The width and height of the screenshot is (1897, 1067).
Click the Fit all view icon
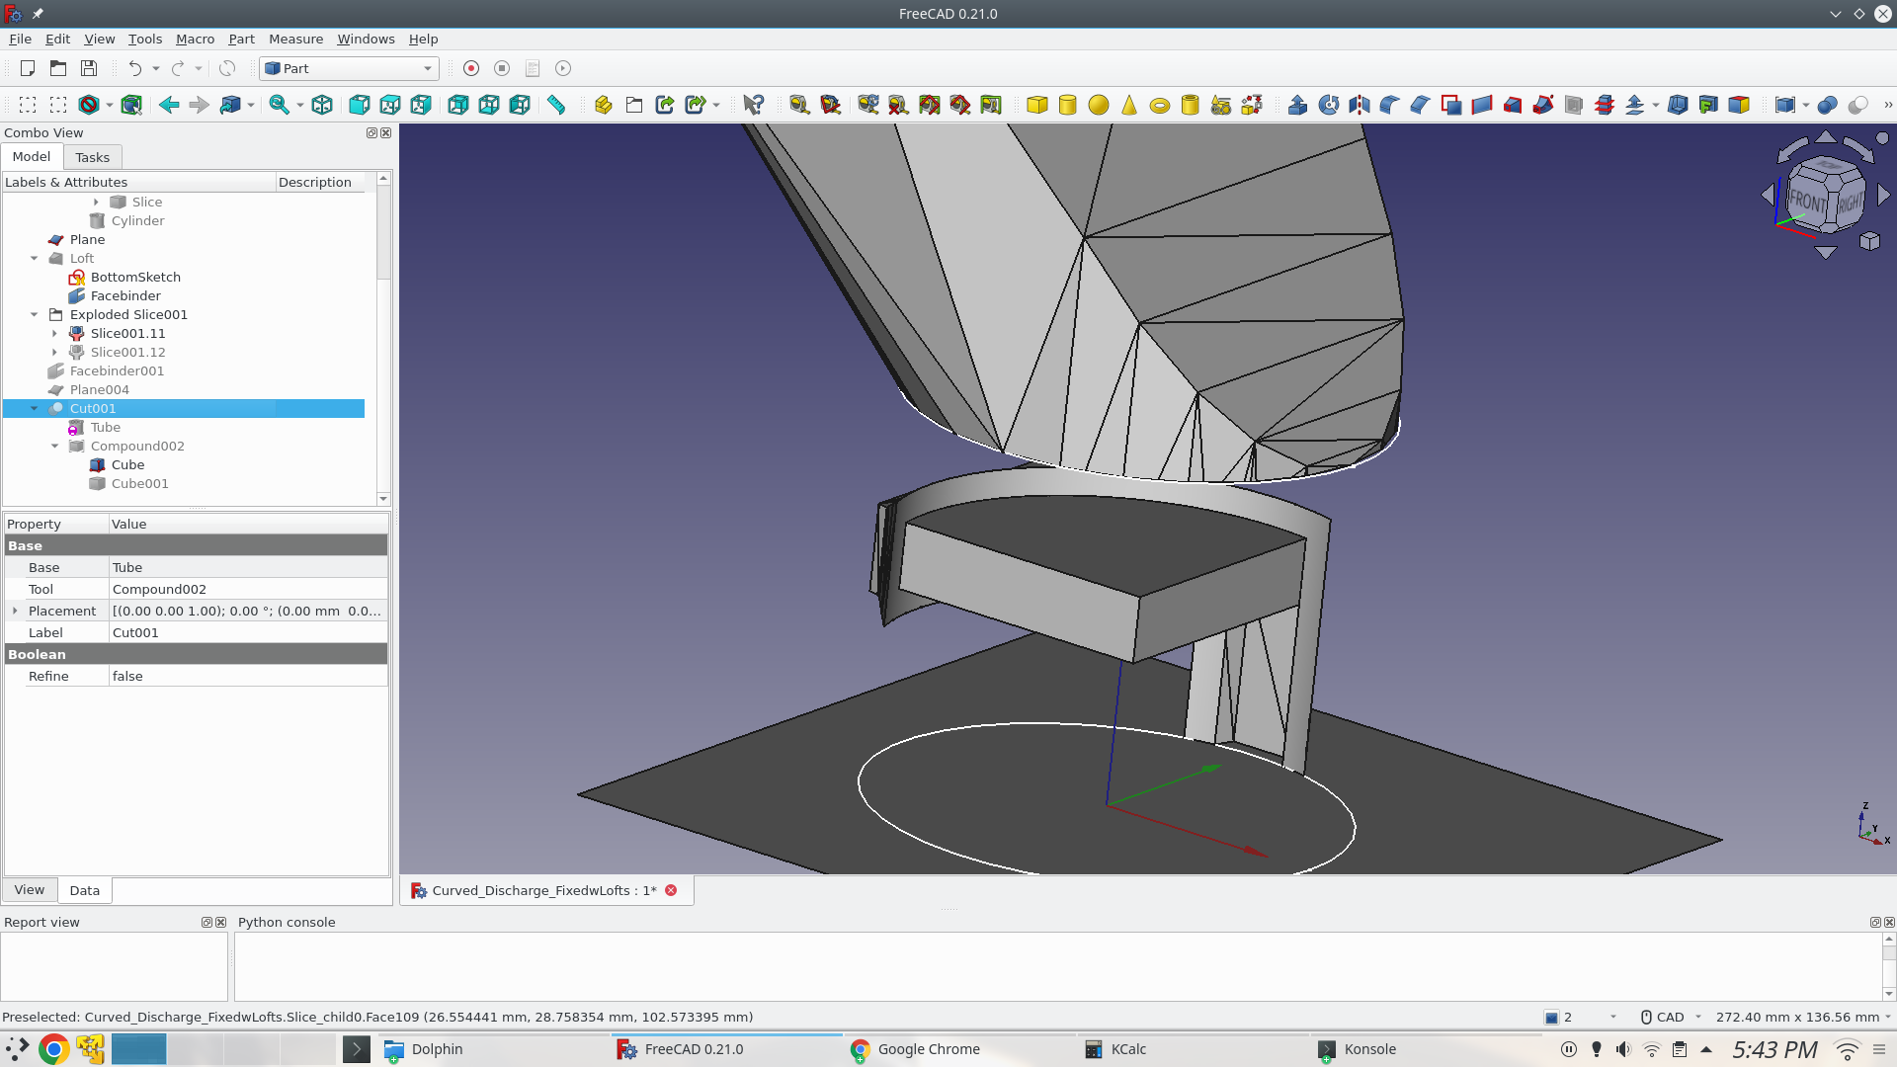280,105
